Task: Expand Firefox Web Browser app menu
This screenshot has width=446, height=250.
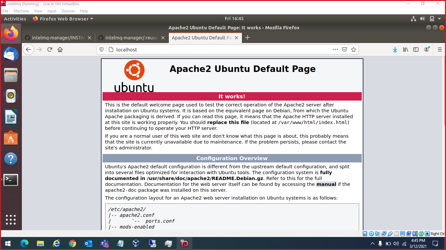Action: tap(63, 19)
